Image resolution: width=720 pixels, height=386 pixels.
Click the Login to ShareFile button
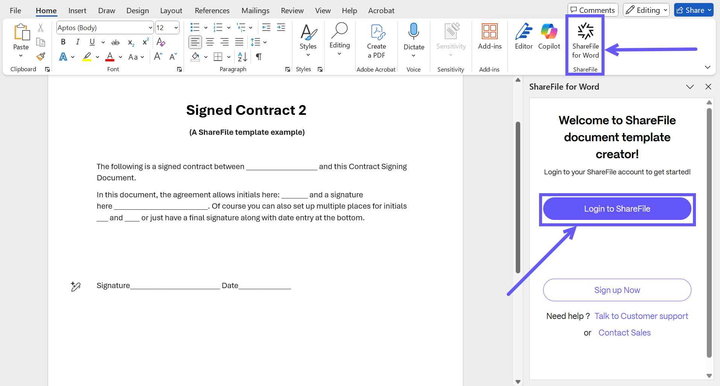point(617,209)
